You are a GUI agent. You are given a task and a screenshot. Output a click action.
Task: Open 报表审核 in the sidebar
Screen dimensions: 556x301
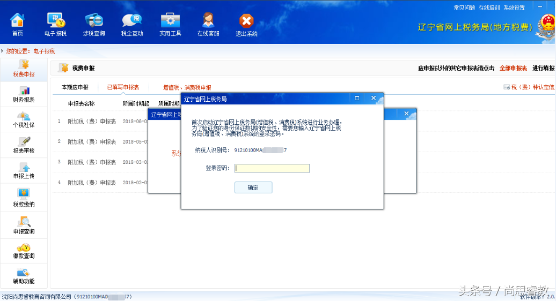pos(24,145)
